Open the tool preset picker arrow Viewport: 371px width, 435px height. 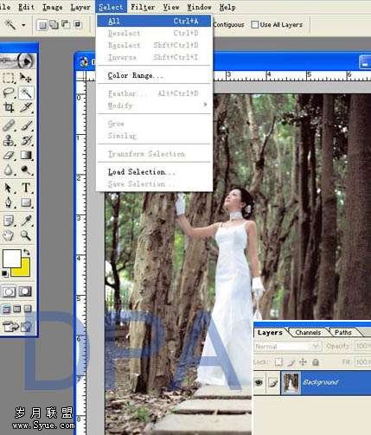23,25
